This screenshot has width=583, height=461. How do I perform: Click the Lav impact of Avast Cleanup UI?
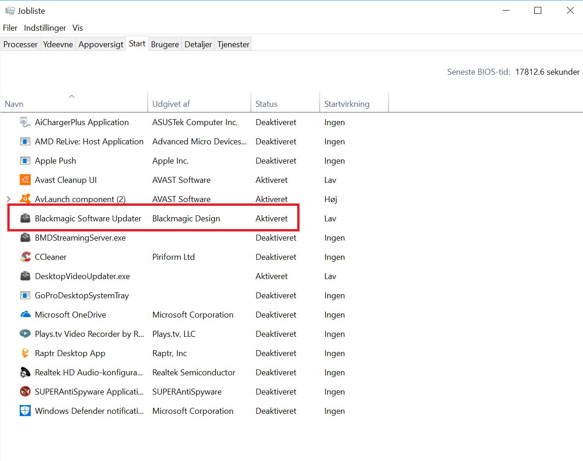[330, 180]
